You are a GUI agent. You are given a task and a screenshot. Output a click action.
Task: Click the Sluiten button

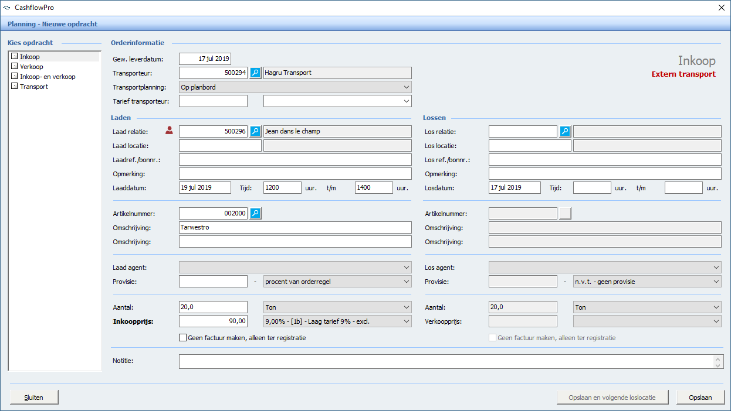(35, 398)
